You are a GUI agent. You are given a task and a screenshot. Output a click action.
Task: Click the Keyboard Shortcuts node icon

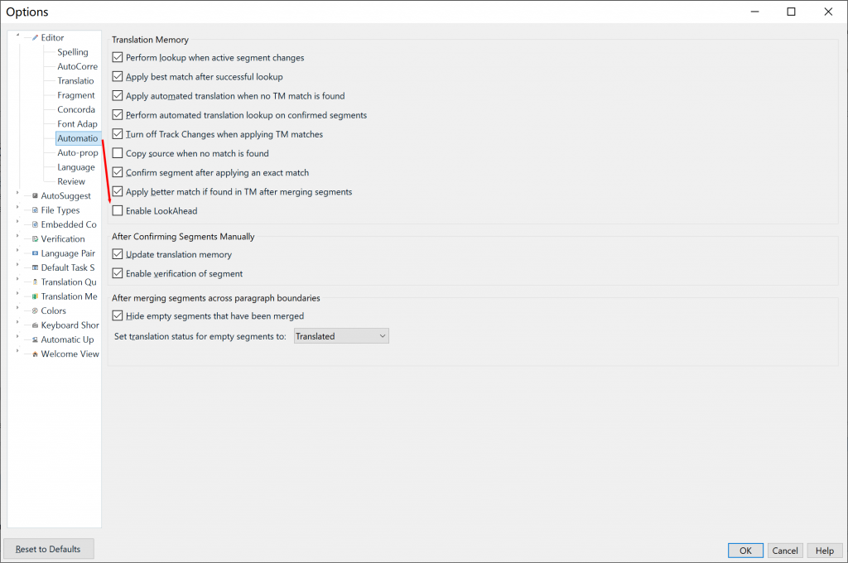pos(35,325)
